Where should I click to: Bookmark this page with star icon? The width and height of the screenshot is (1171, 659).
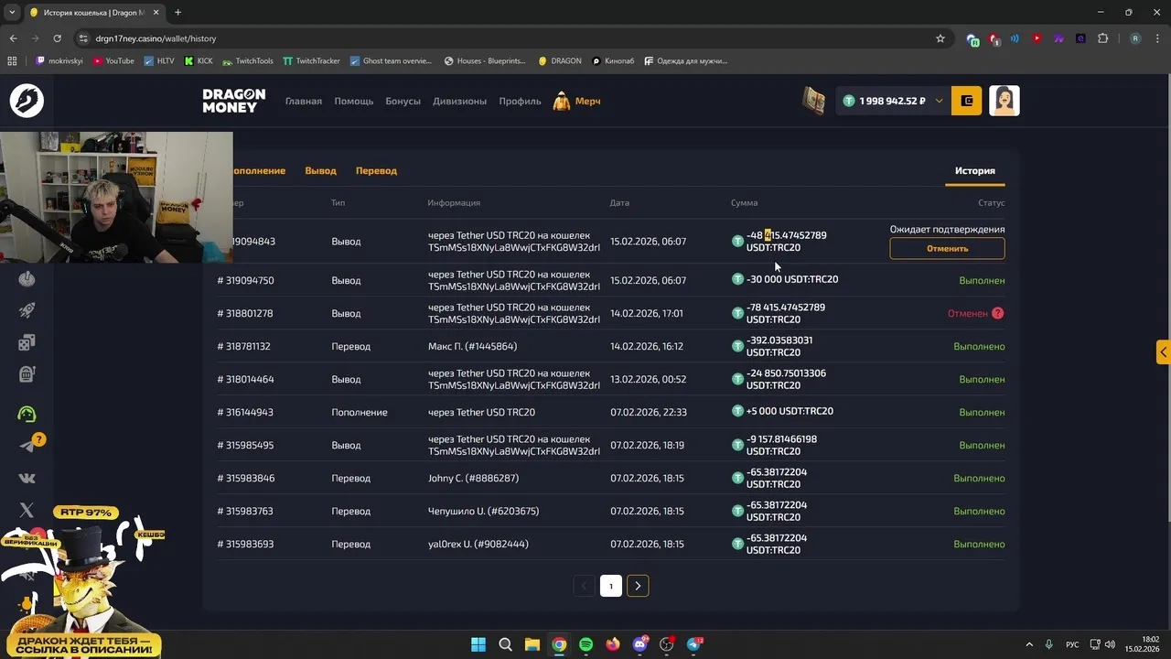click(x=940, y=38)
